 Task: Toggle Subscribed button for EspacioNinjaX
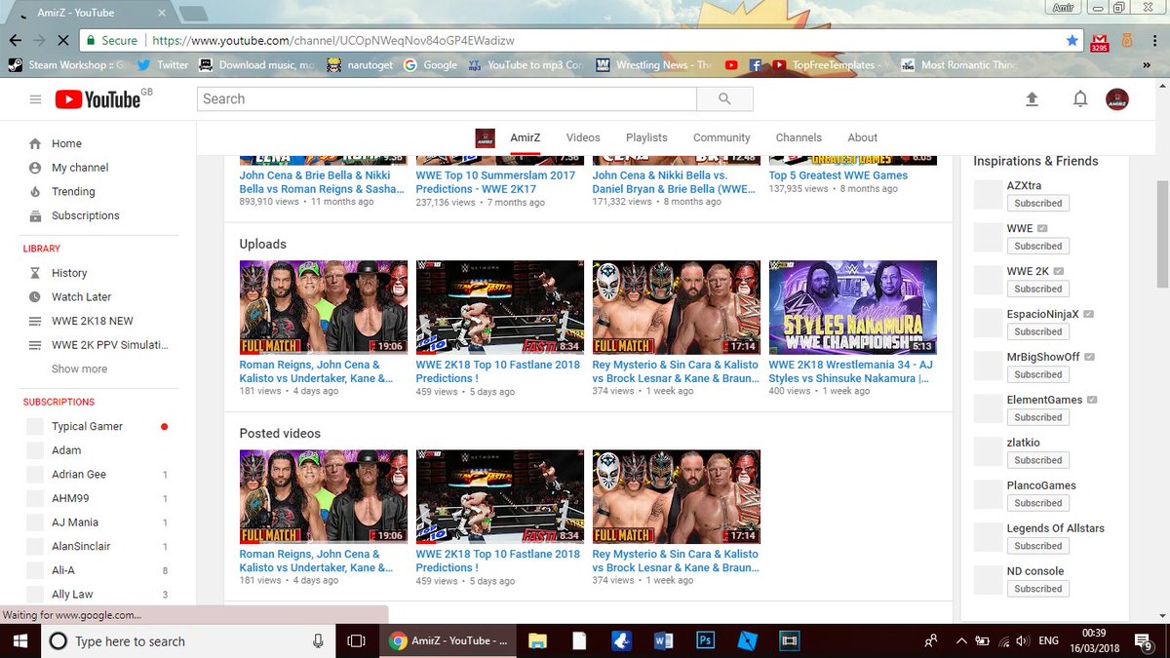click(1037, 331)
